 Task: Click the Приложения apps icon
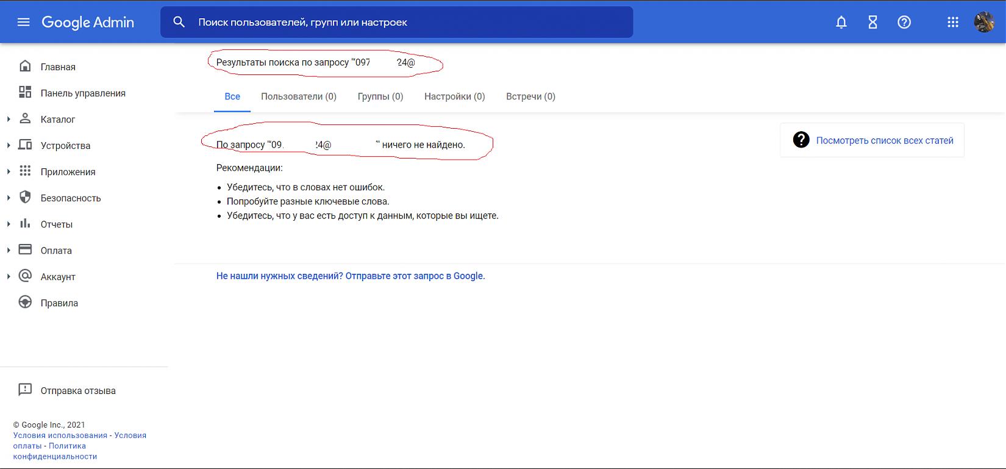point(25,171)
